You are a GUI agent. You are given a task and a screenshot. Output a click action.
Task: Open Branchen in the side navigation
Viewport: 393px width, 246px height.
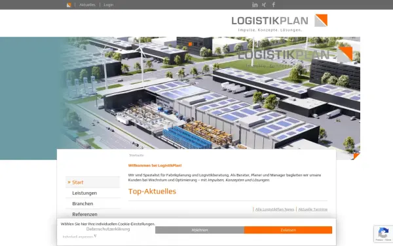tap(93, 203)
